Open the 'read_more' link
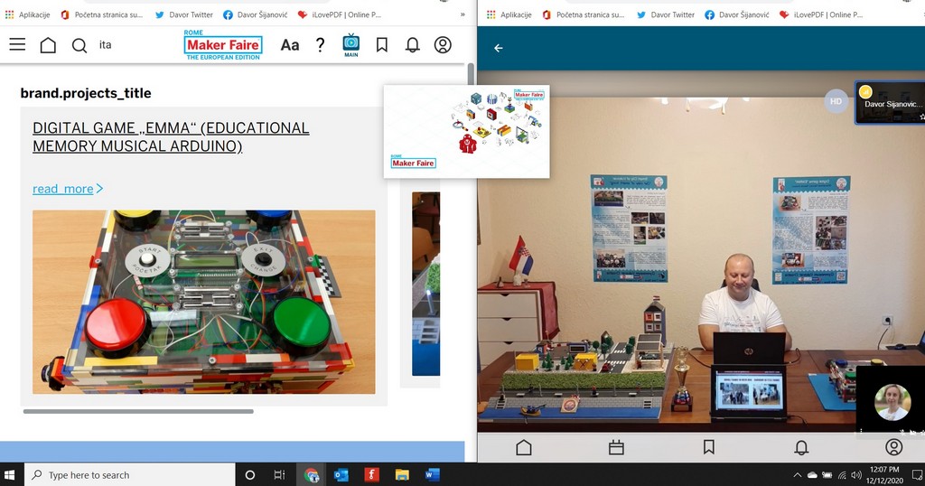 [x=62, y=189]
